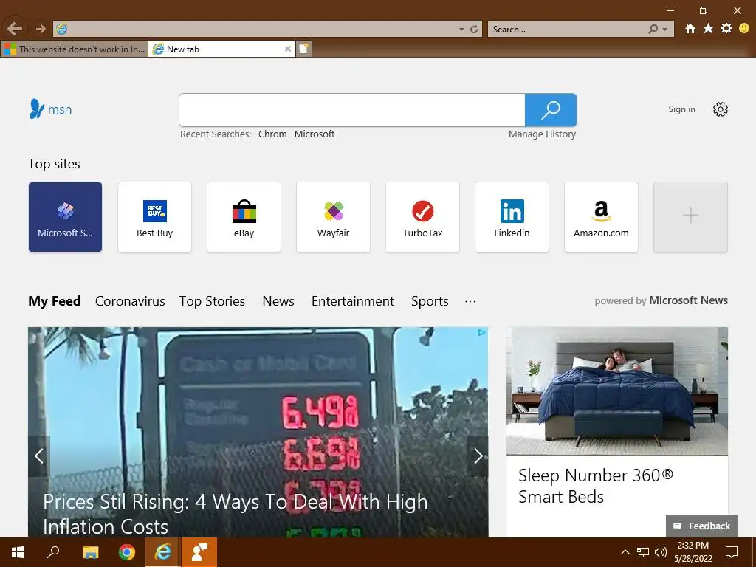Open the TurboTax top site tile
Image resolution: width=756 pixels, height=567 pixels.
(x=422, y=217)
